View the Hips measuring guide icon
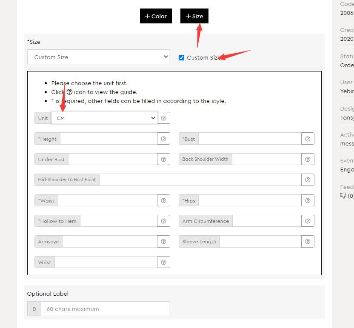This screenshot has height=328, width=354. (x=308, y=200)
